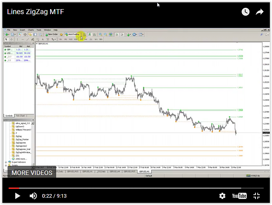Screen dimensions: 272x205
Task: Switch to the GBPUSD,H4 chart tab
Action: (x=115, y=171)
